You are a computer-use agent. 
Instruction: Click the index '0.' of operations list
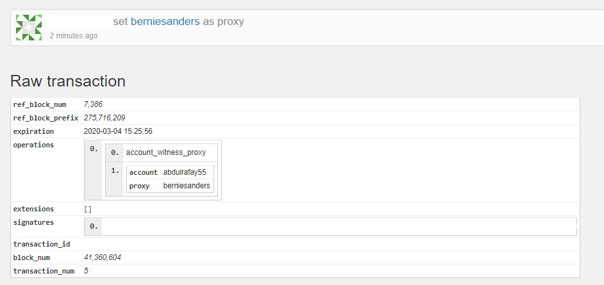pyautogui.click(x=94, y=149)
